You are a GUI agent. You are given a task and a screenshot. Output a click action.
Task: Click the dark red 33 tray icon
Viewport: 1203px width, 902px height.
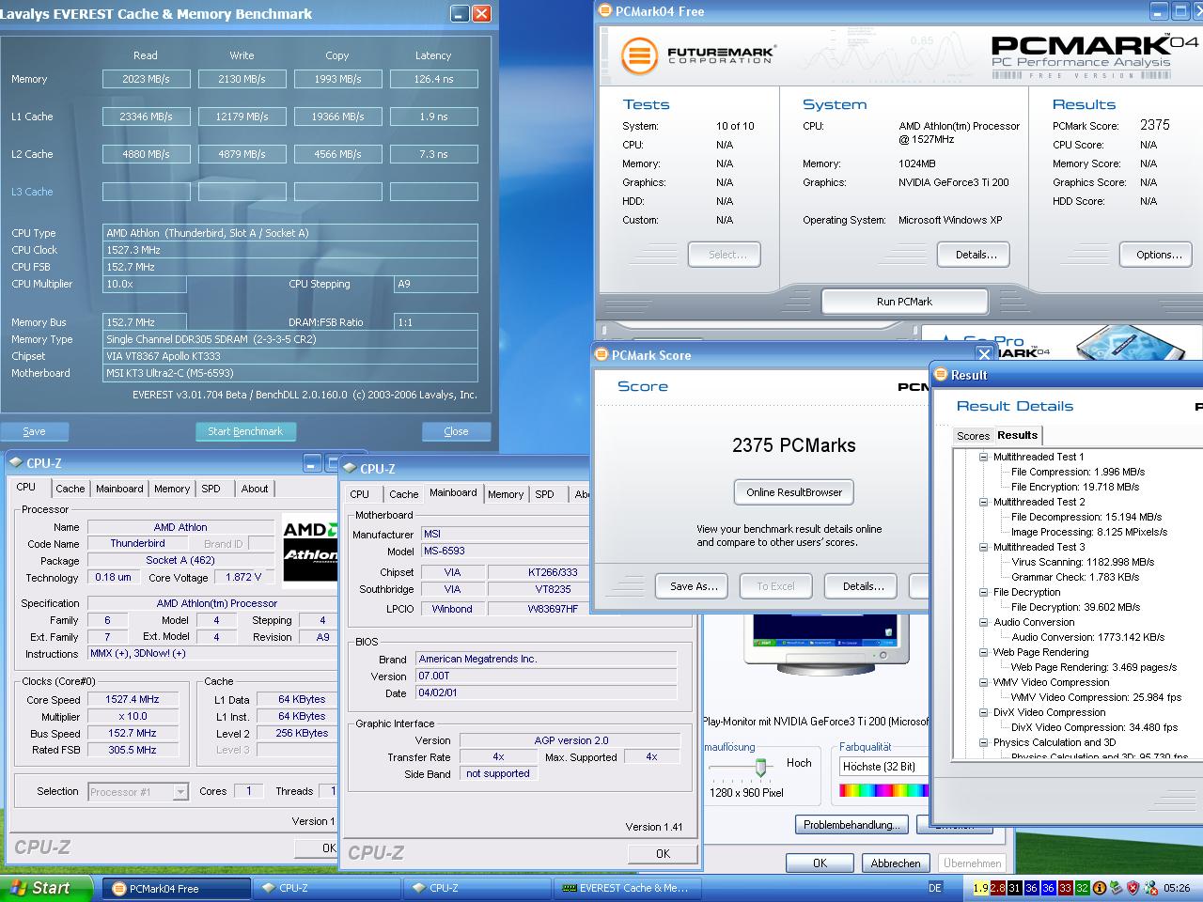pyautogui.click(x=1065, y=888)
